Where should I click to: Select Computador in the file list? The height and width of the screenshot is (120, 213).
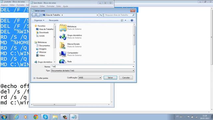click(x=70, y=54)
